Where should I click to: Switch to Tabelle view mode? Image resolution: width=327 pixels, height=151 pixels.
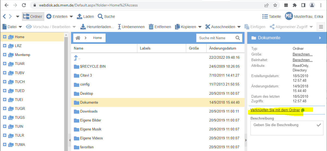(272, 17)
